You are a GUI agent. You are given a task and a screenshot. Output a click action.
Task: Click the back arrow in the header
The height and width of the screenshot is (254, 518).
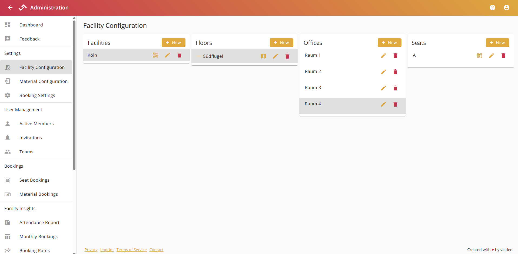(x=10, y=8)
